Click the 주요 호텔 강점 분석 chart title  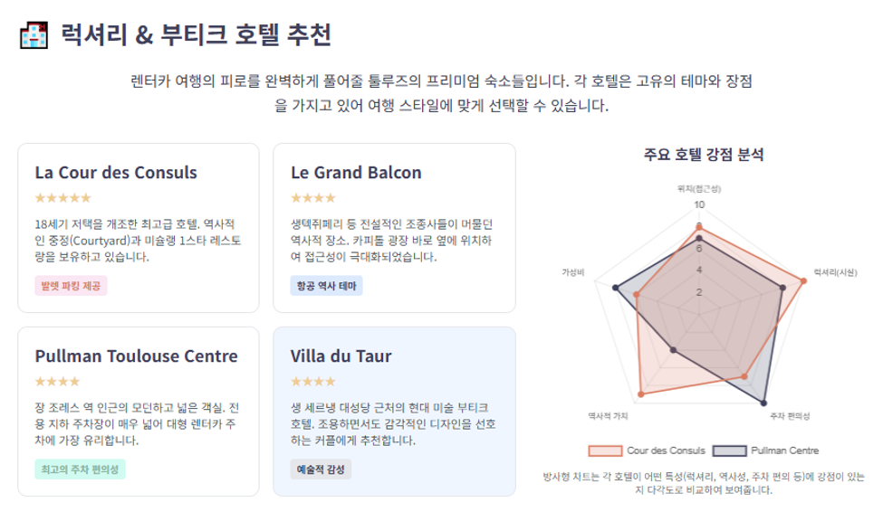[x=704, y=155]
